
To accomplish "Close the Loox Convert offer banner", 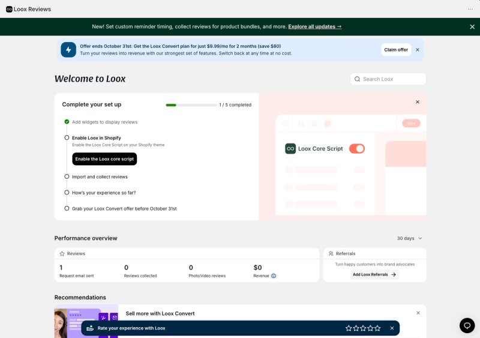I will pos(417,50).
